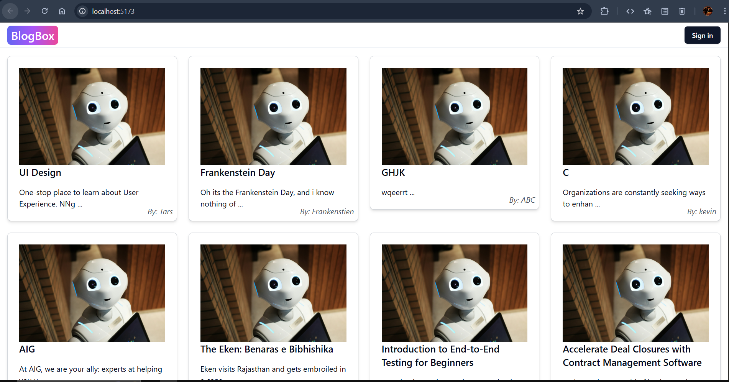Open the UI Design blog post
Viewport: 729px width, 382px height.
coord(40,172)
